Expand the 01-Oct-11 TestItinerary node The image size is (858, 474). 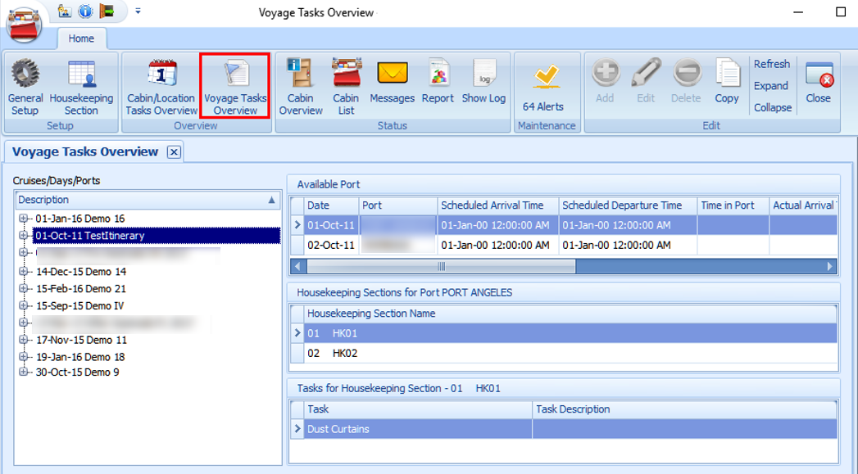[23, 236]
